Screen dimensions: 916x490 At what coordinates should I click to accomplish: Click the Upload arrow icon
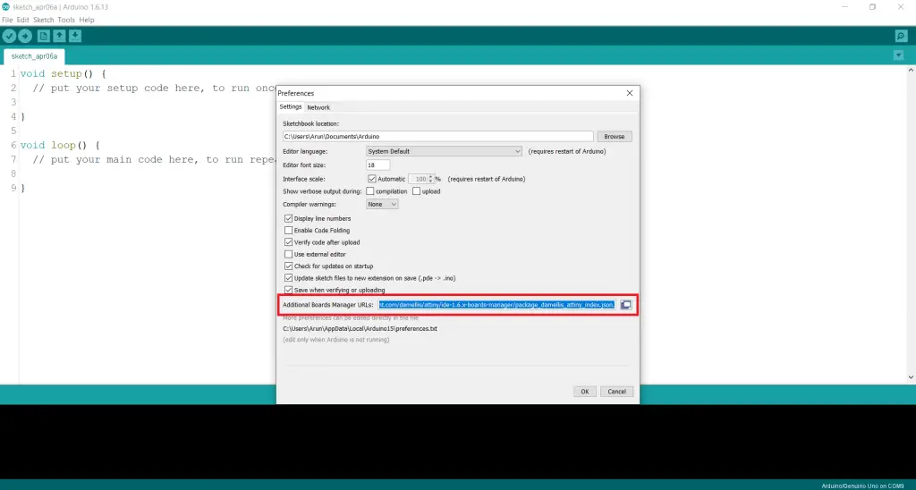(x=25, y=36)
